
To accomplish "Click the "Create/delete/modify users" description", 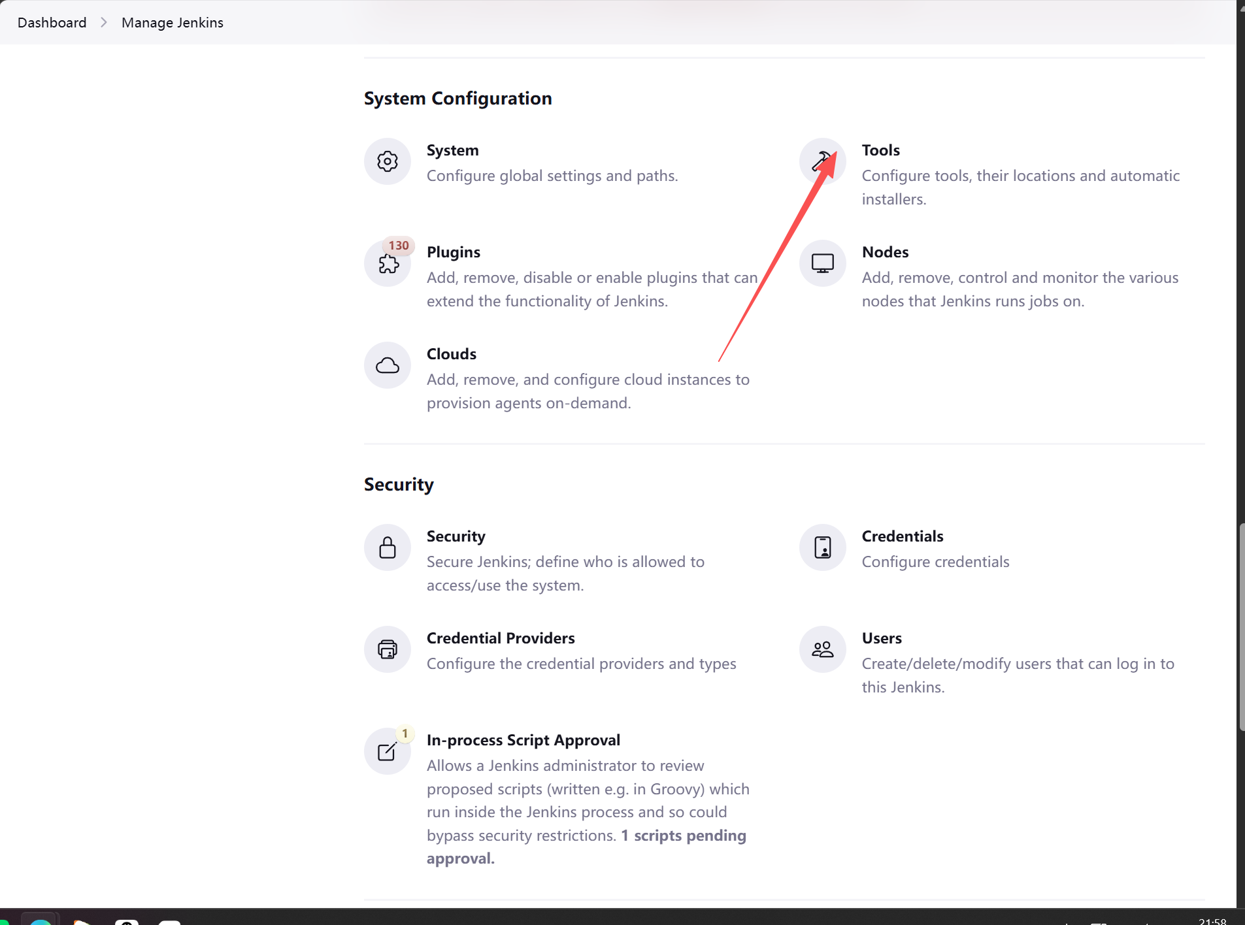I will pos(1018,675).
